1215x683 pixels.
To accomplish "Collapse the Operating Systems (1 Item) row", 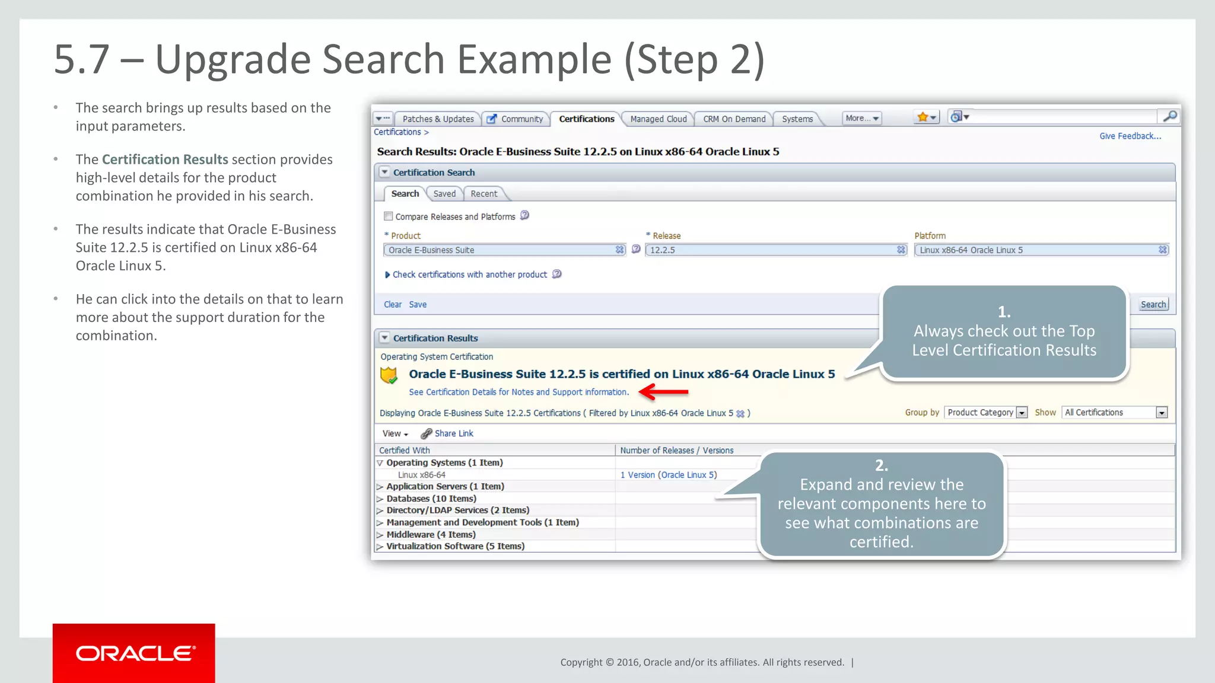I will 380,463.
